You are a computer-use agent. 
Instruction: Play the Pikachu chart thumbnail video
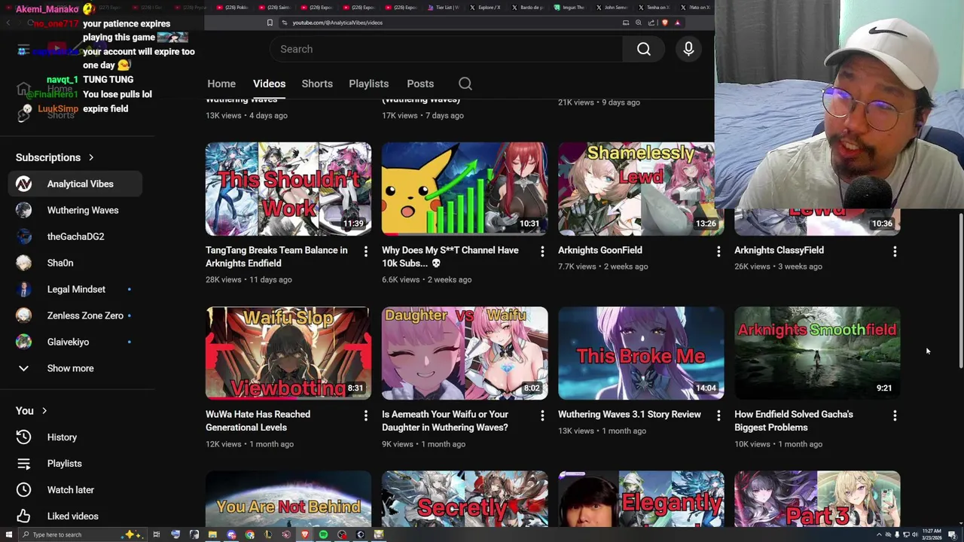(x=465, y=189)
